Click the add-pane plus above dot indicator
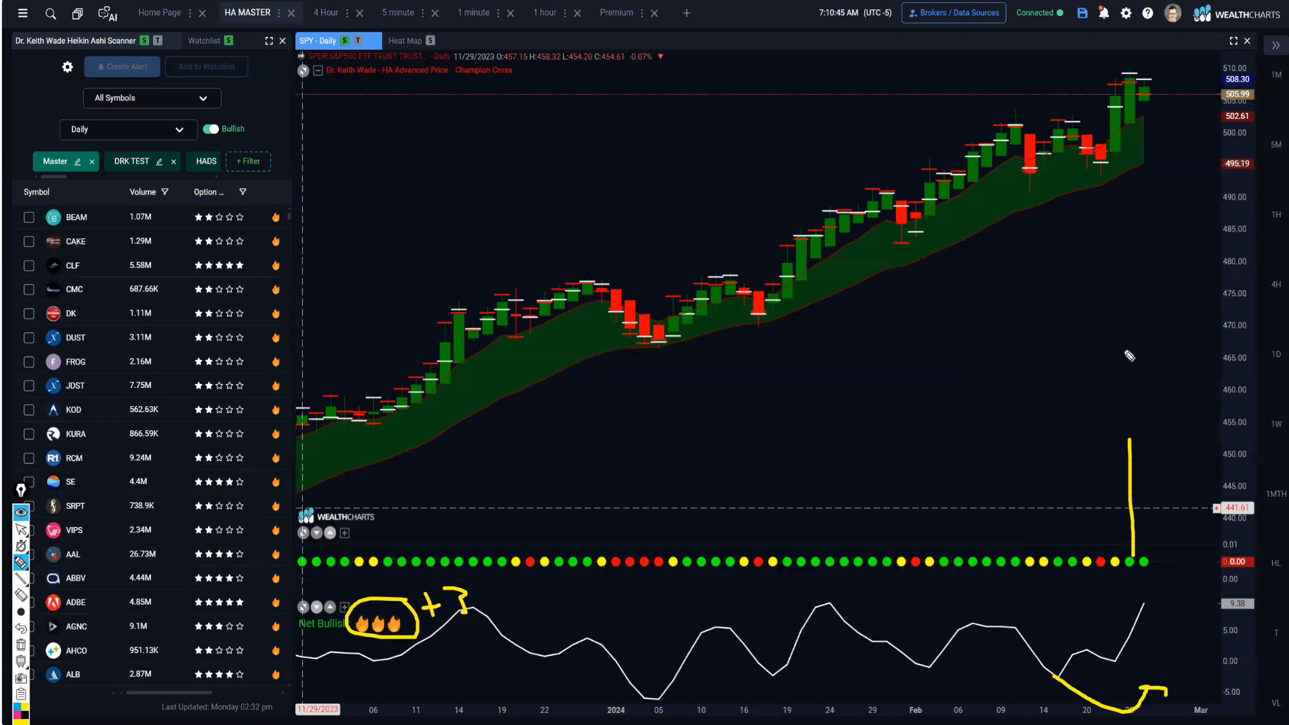Viewport: 1289px width, 725px height. [344, 533]
